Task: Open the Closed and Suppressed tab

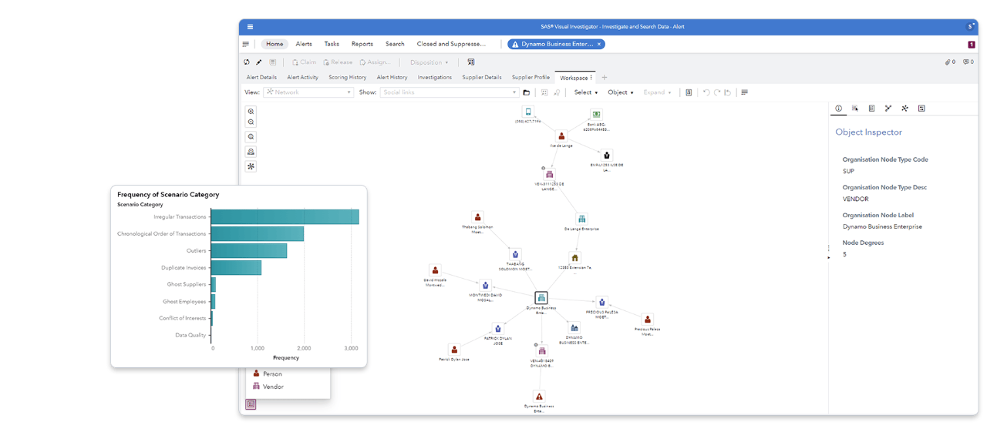Action: click(x=451, y=44)
